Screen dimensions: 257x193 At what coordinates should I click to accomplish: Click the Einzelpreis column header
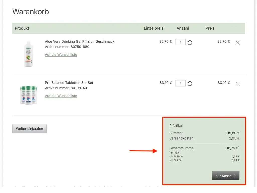point(153,28)
